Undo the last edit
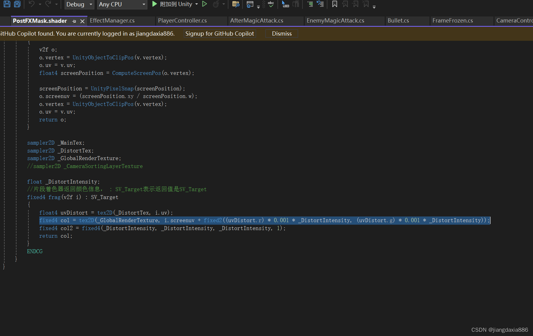 (31, 4)
